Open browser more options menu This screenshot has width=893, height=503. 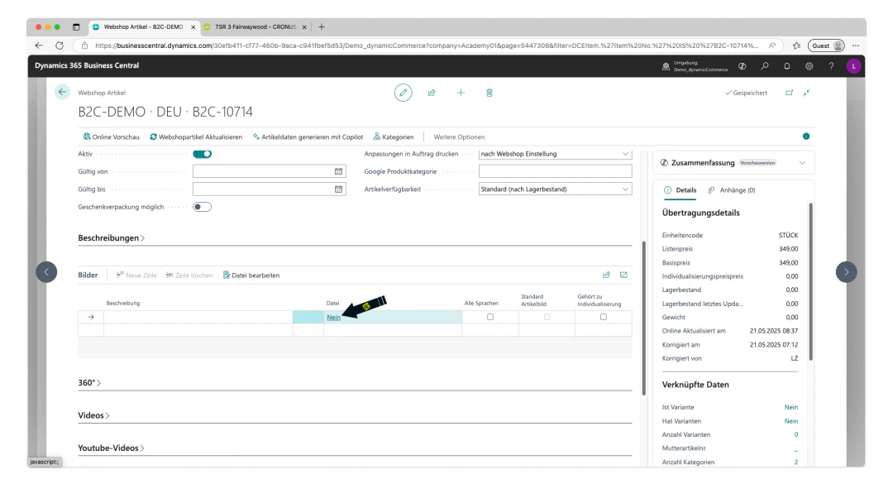(x=856, y=46)
